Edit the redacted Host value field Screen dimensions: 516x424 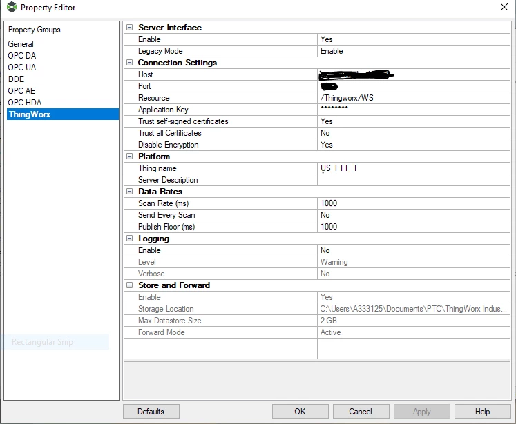[414, 74]
